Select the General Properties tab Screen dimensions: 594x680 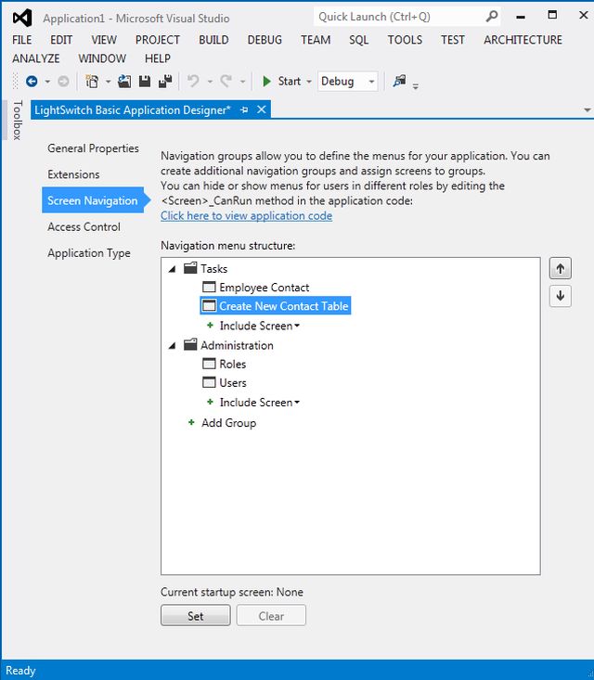tap(93, 148)
